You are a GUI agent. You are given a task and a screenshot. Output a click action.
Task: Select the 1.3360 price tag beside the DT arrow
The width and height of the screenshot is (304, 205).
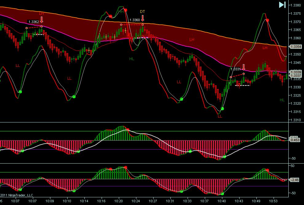134,20
